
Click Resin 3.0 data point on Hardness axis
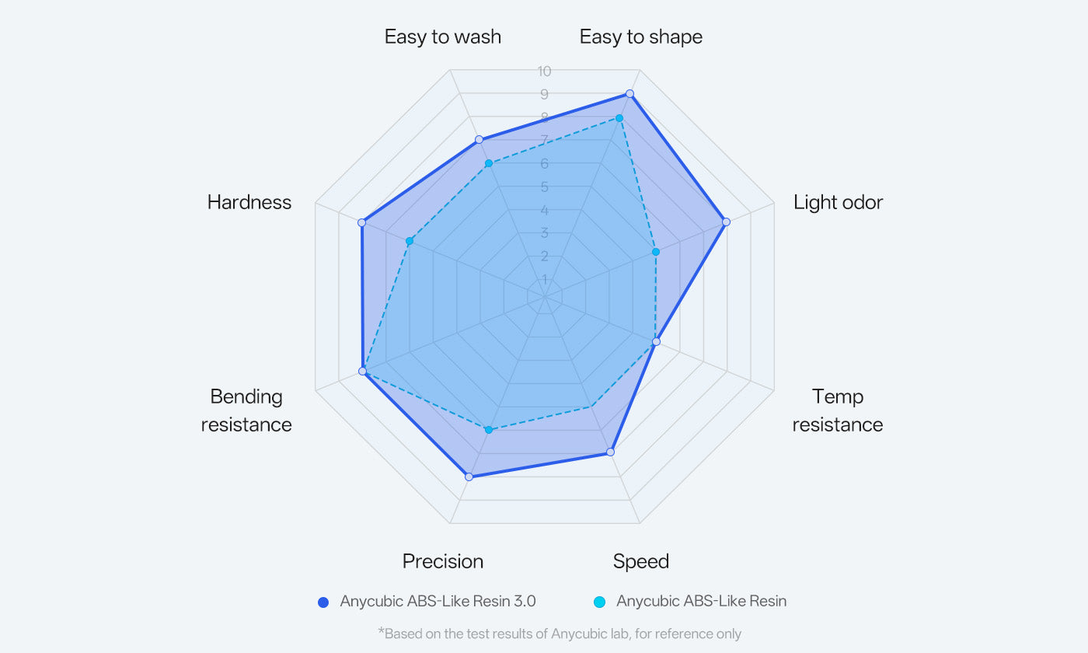coord(361,223)
